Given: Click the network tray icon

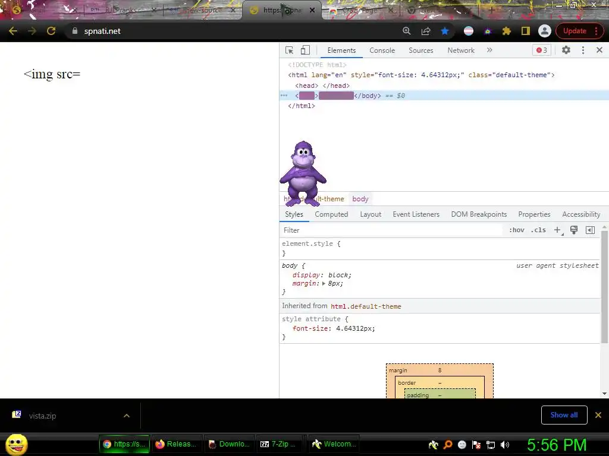Looking at the screenshot, I should (x=491, y=445).
